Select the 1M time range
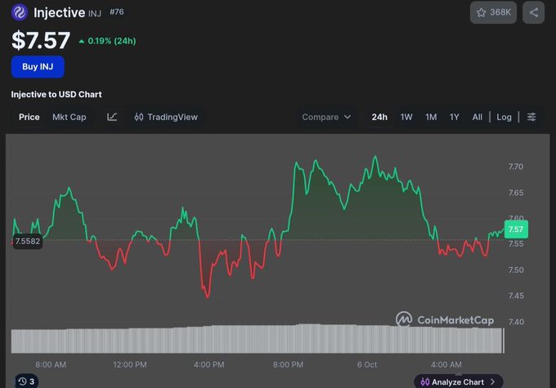 point(431,117)
